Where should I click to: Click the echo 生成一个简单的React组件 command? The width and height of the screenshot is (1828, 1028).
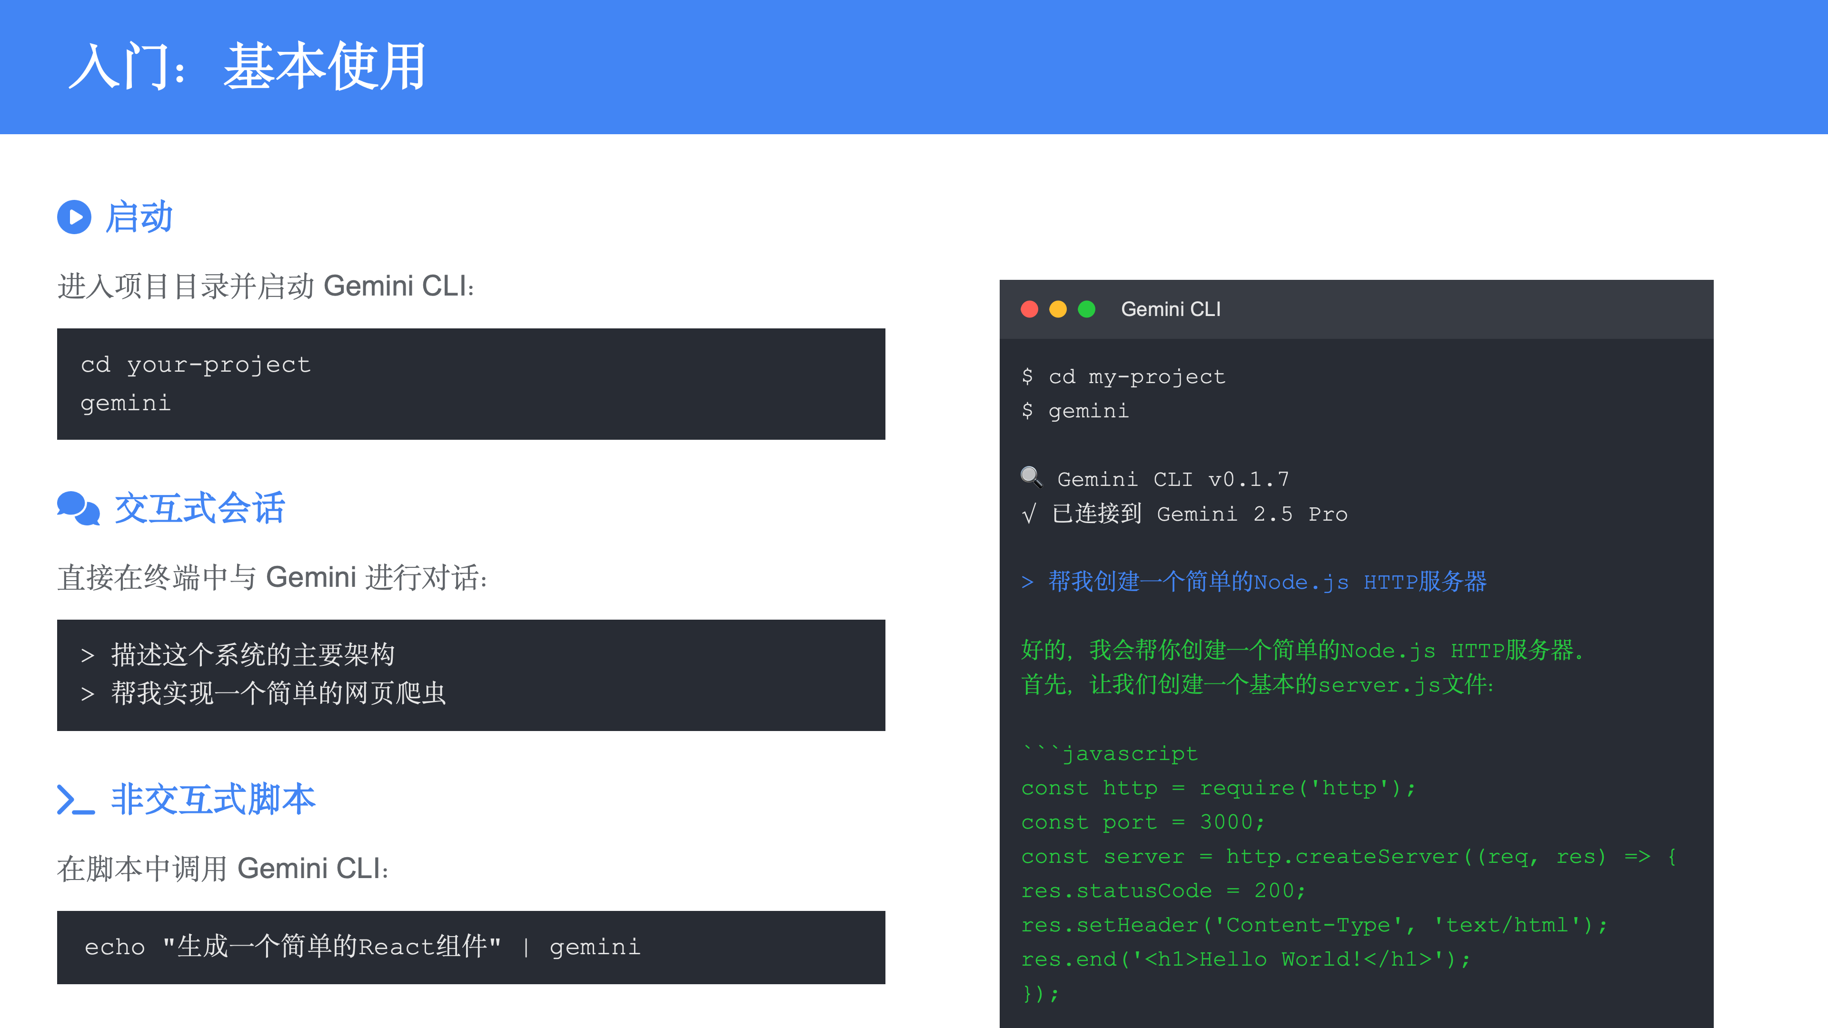click(x=363, y=947)
